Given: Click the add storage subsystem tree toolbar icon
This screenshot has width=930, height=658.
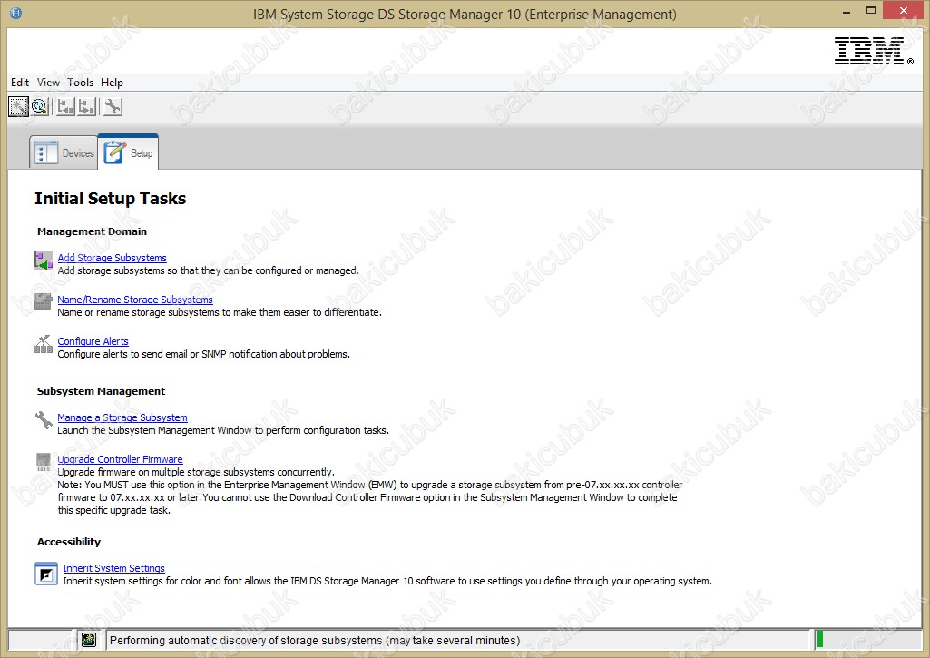Looking at the screenshot, I should 65,107.
